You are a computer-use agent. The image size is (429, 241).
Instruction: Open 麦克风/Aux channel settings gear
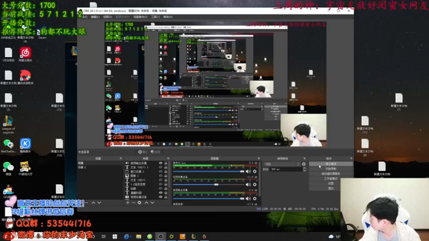tap(255, 171)
